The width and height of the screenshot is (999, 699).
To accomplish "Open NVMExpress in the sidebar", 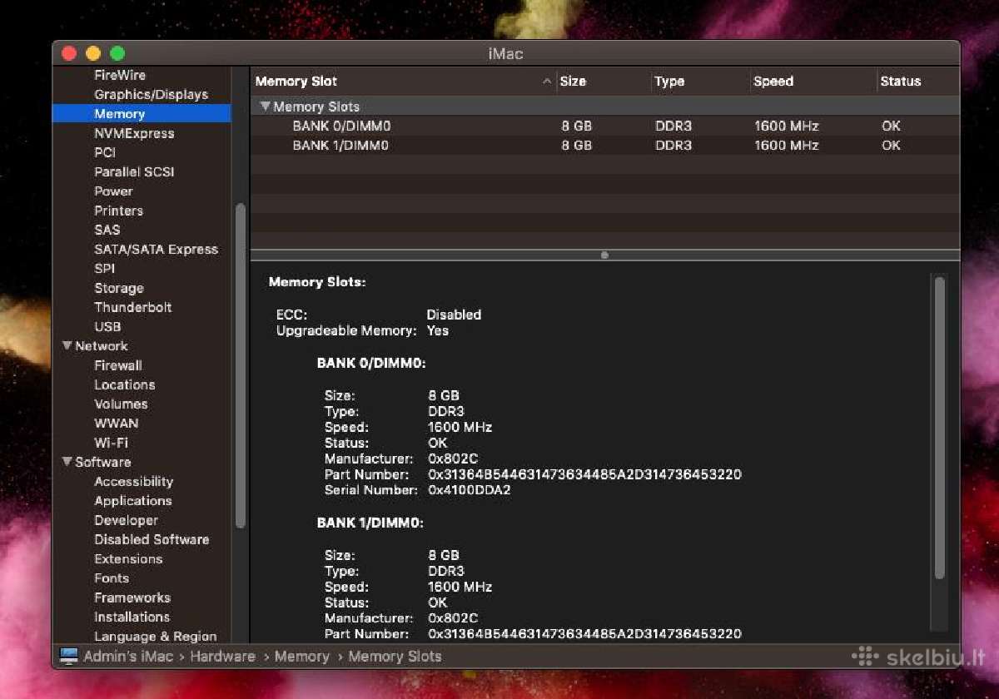I will coord(134,133).
